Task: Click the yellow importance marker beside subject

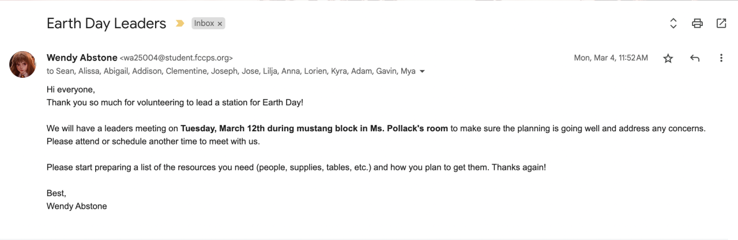Action: [180, 24]
